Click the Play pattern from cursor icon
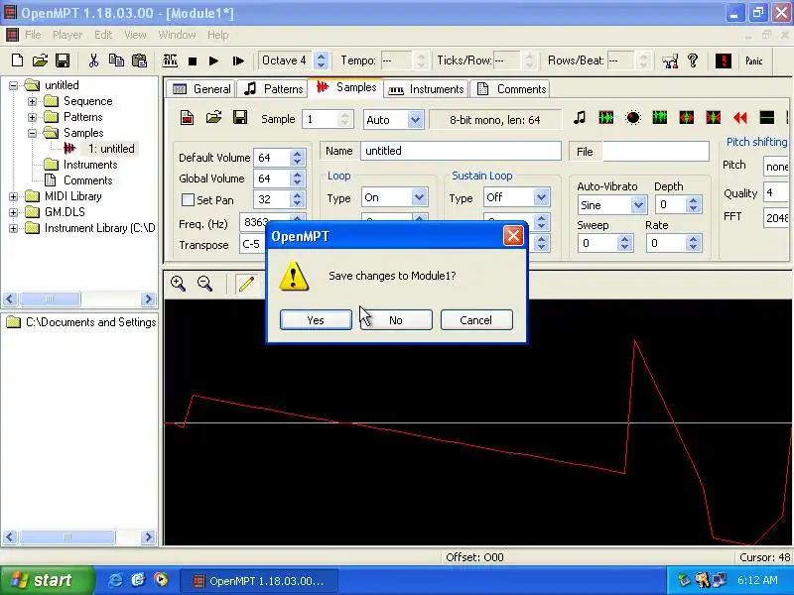Image resolution: width=794 pixels, height=595 pixels. [x=238, y=61]
